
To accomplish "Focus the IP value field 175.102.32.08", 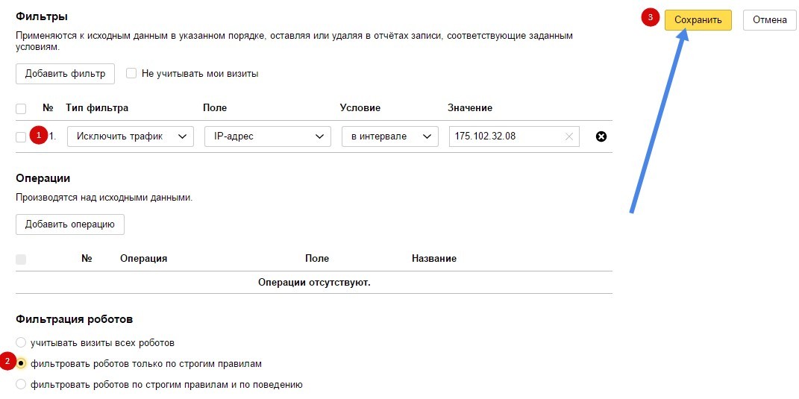I will (x=506, y=136).
